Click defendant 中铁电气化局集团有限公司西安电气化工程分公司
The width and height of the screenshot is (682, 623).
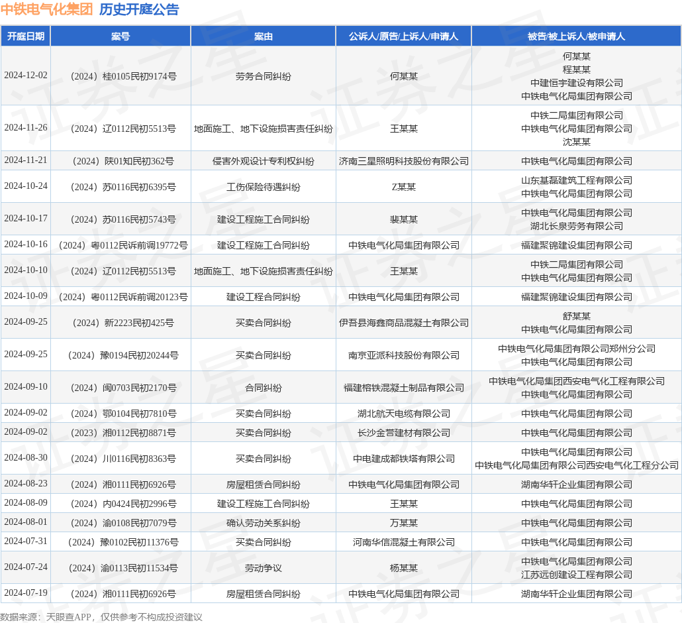click(576, 465)
